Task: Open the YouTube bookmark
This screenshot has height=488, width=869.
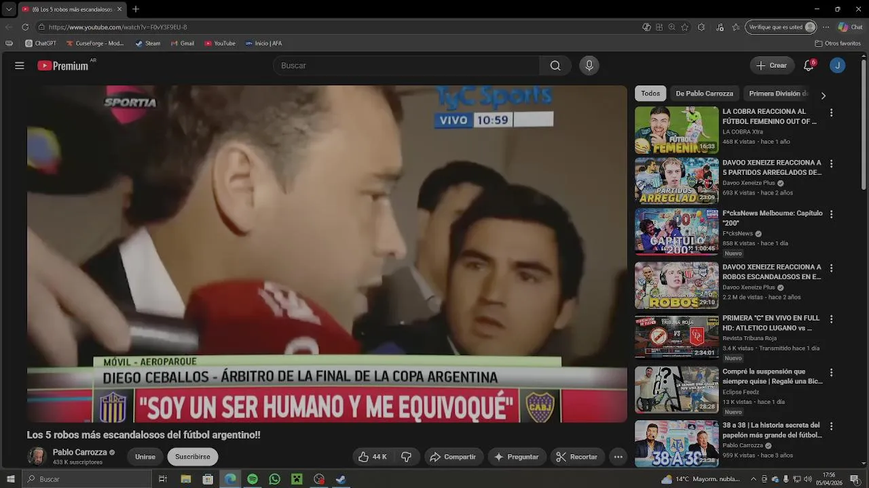Action: (x=220, y=43)
